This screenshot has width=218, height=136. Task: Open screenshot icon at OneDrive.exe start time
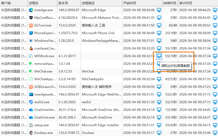click(159, 117)
